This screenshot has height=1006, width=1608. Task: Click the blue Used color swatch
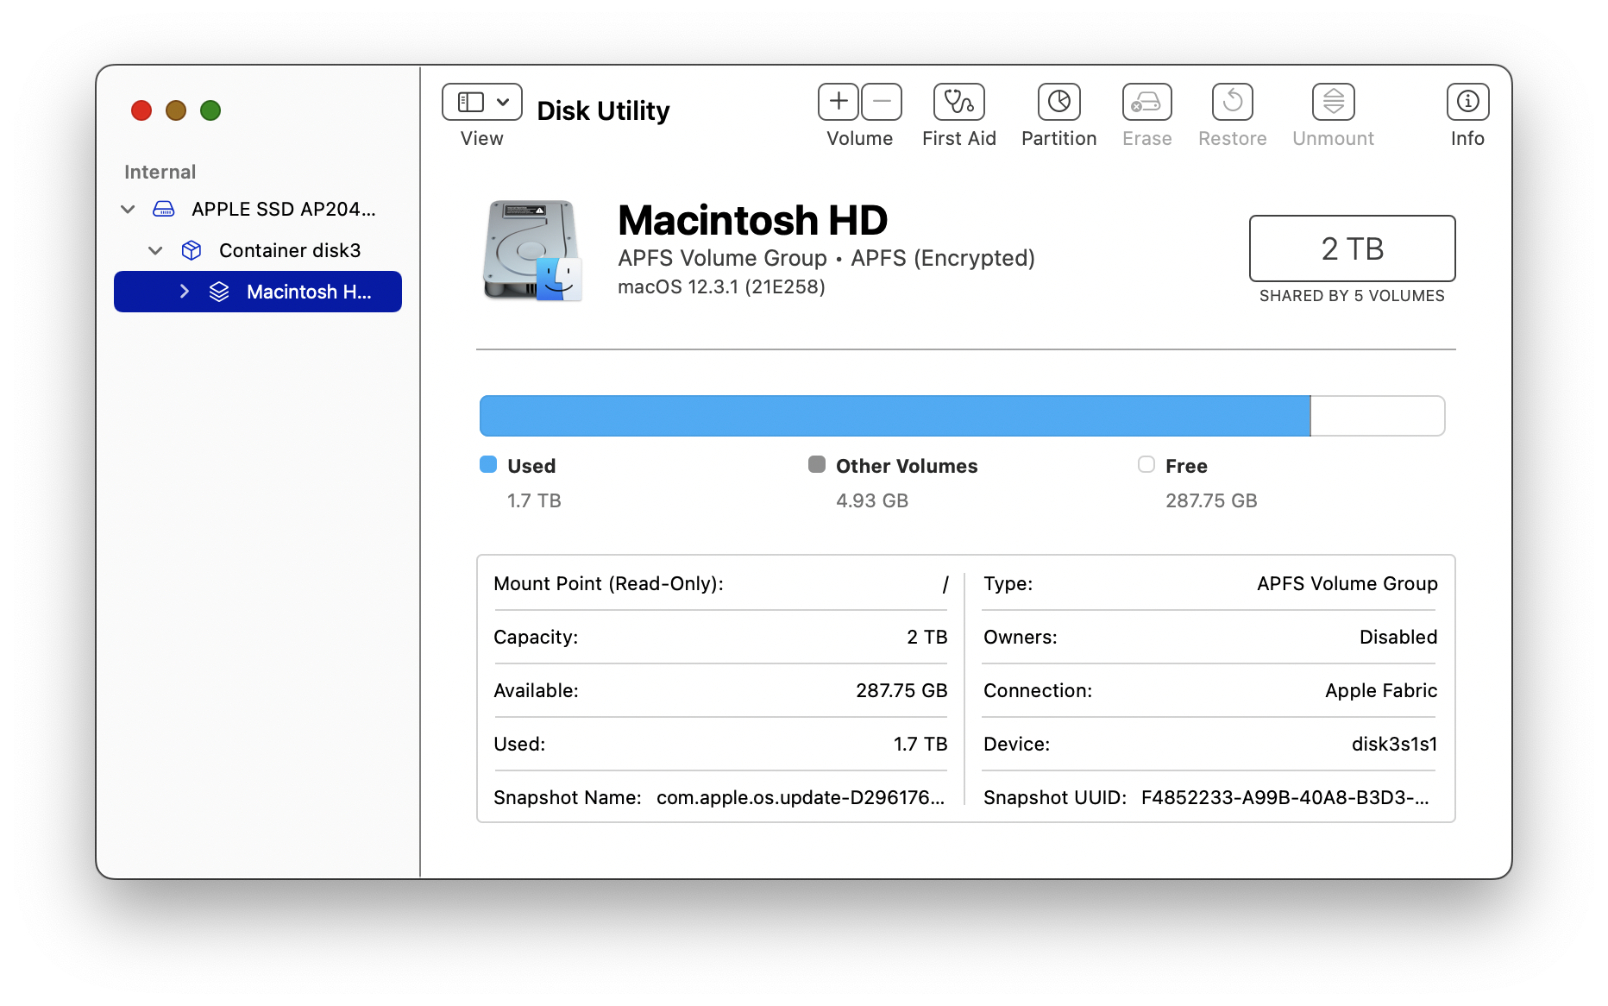(x=488, y=465)
